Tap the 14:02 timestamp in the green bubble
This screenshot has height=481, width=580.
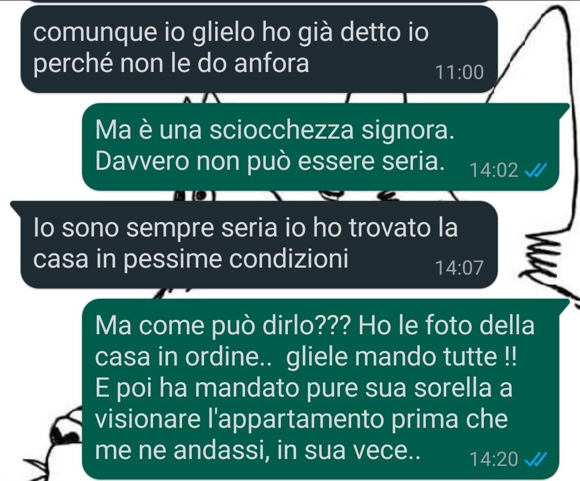(494, 171)
